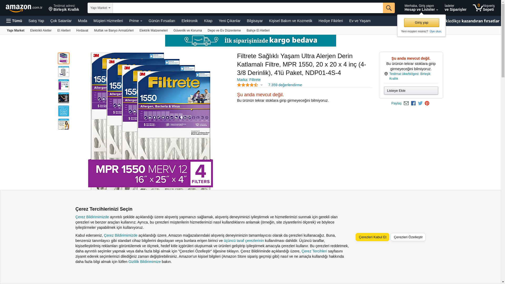Share product on Twitter icon
This screenshot has width=505, height=284.
click(420, 103)
